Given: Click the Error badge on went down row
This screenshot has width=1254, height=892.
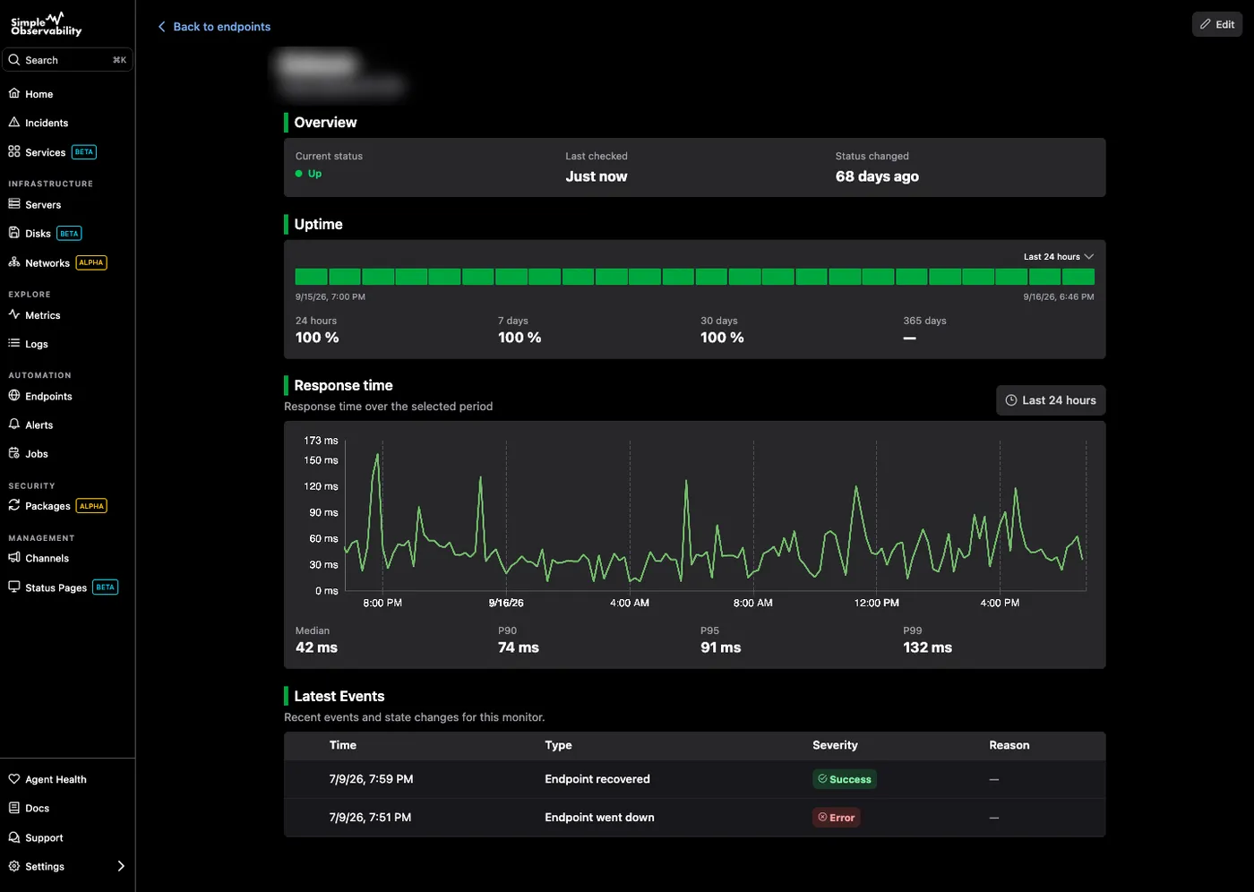Looking at the screenshot, I should click(x=837, y=818).
